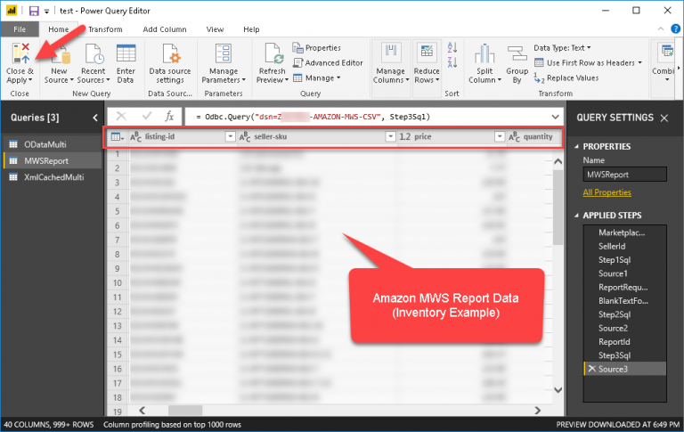684x432 pixels.
Task: Open price column filter dropdown
Action: click(500, 136)
